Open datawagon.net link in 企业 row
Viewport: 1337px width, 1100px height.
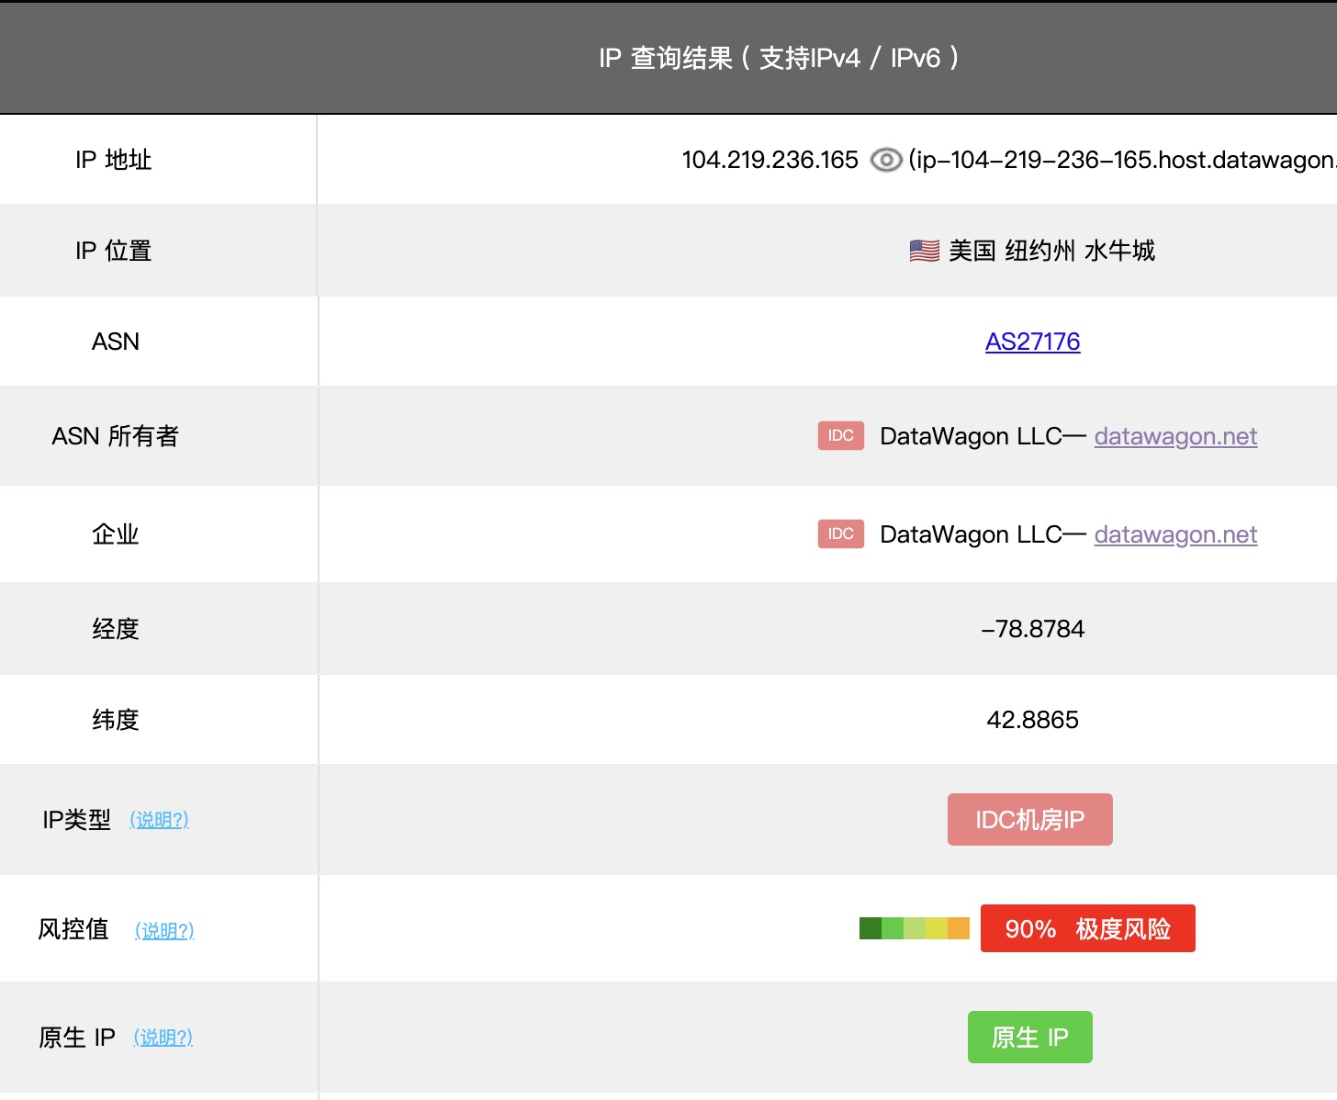(x=1175, y=534)
